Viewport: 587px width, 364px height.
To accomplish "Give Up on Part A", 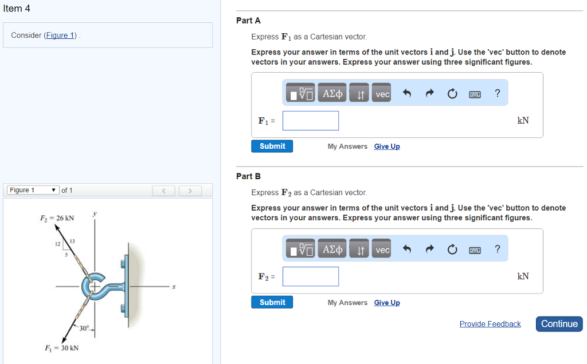I will (387, 147).
